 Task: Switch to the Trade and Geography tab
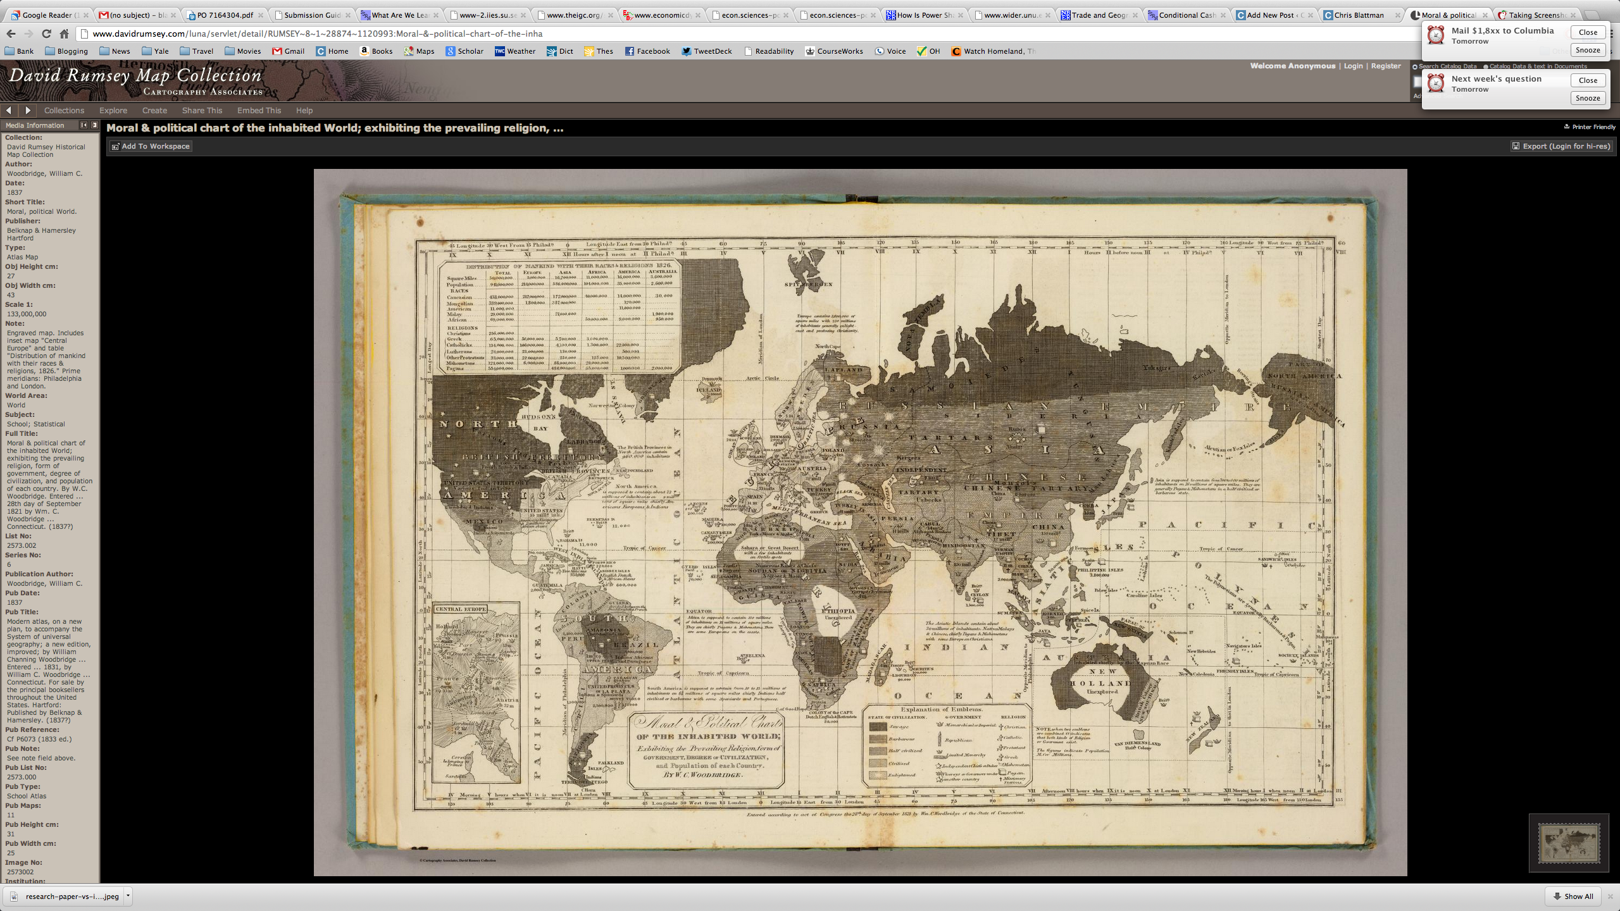tap(1100, 15)
